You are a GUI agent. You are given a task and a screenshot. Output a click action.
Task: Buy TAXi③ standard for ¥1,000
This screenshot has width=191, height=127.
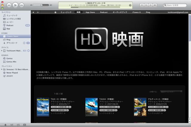(58, 110)
